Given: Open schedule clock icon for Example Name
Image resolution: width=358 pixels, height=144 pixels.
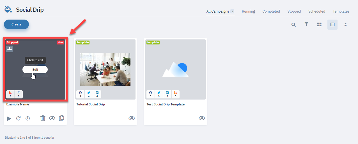Looking at the screenshot, I should 27,118.
